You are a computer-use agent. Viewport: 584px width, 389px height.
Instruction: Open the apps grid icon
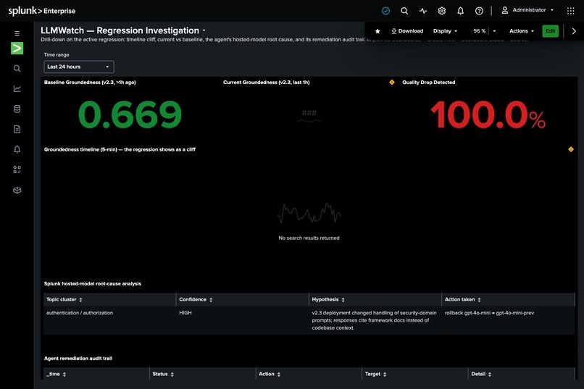tap(570, 11)
